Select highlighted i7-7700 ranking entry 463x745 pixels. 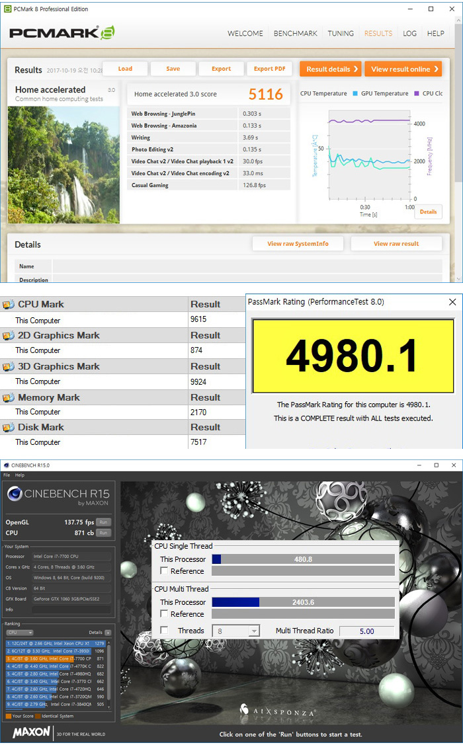click(x=55, y=658)
